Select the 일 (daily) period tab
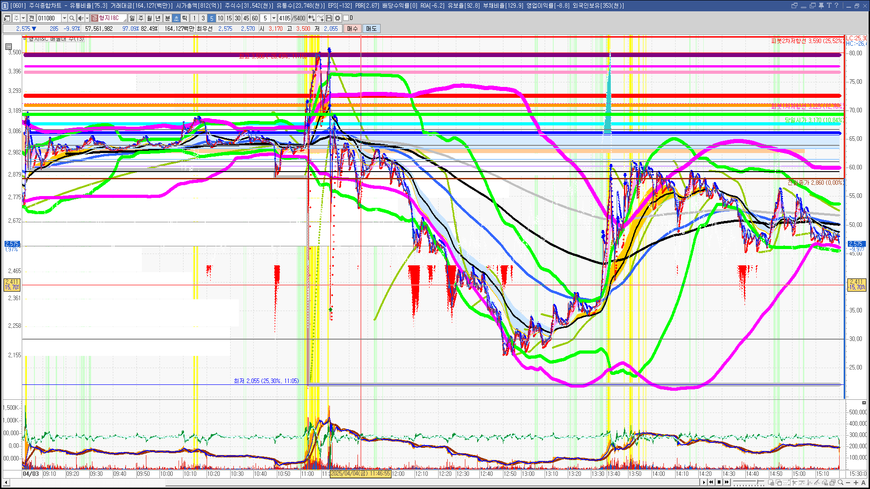This screenshot has height=489, width=870. click(x=132, y=18)
